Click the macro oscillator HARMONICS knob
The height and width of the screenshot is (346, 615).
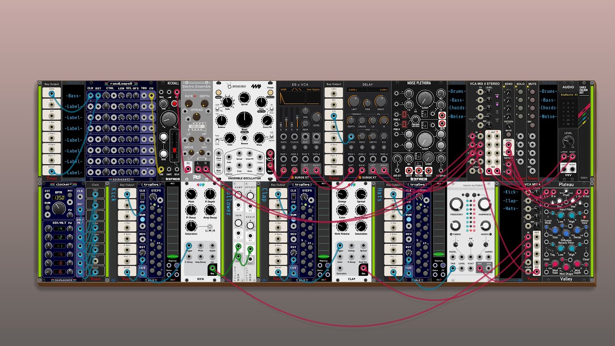pos(485,204)
